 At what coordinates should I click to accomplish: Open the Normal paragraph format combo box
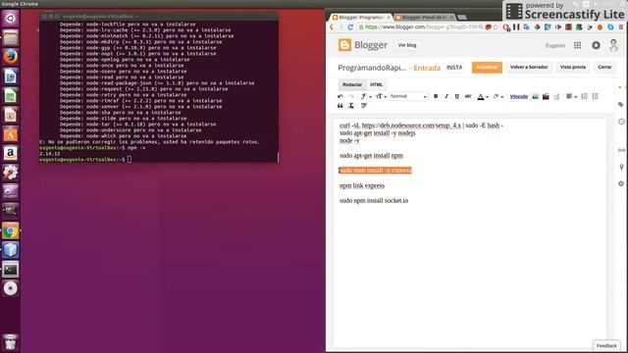point(408,96)
